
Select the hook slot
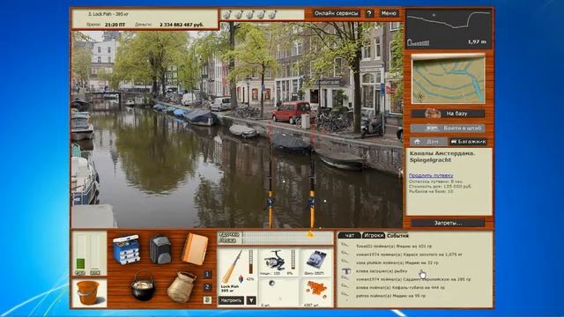[x=279, y=292]
